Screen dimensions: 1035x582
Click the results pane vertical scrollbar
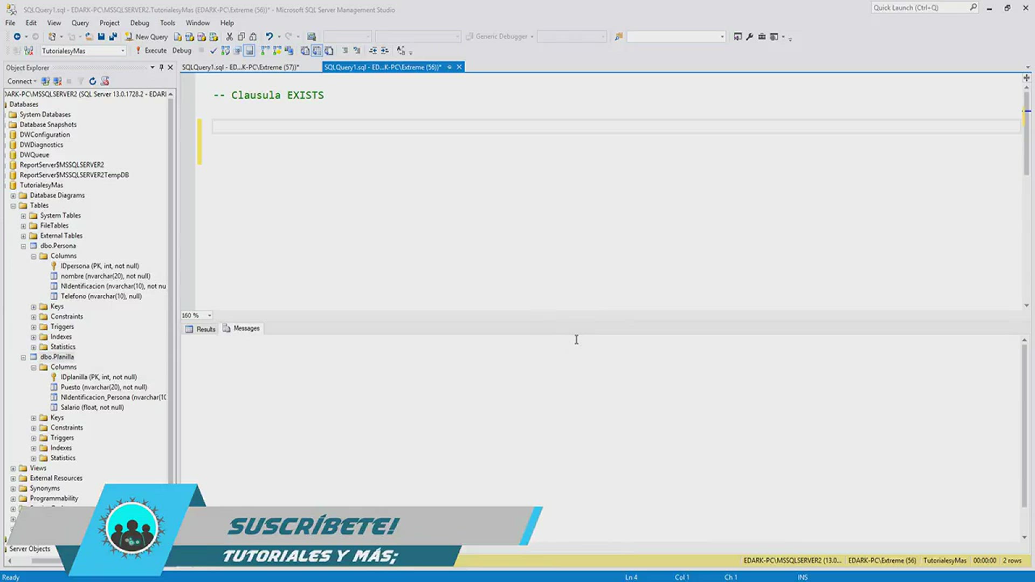tap(1024, 426)
